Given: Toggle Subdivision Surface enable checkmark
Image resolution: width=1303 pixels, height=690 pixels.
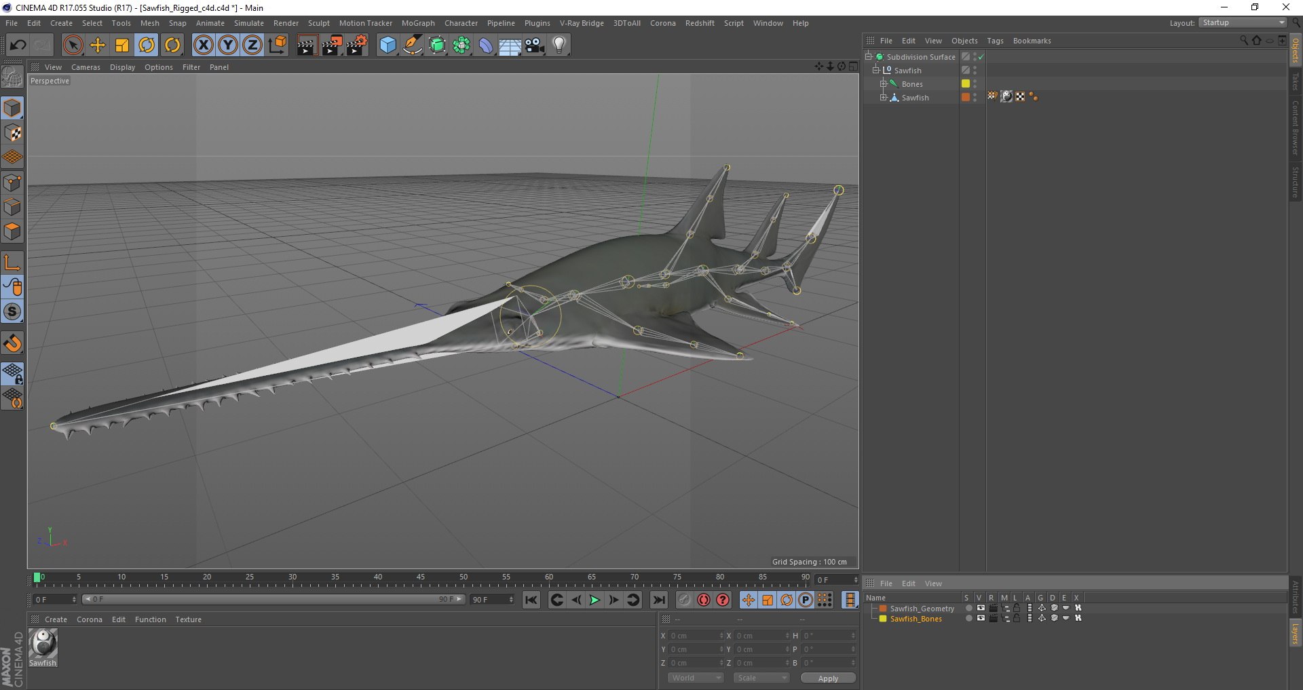Looking at the screenshot, I should coord(981,57).
